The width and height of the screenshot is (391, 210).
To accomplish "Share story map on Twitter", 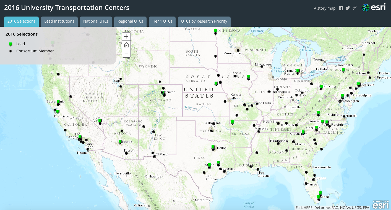I will point(348,8).
